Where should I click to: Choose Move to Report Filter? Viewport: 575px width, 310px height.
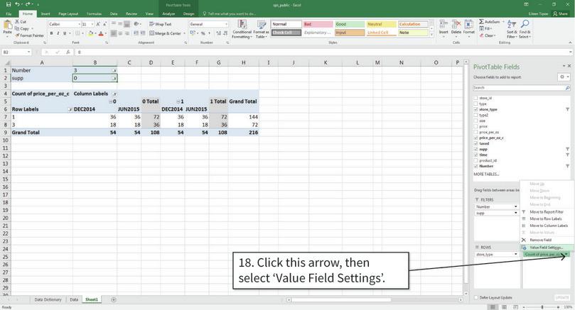(x=547, y=212)
